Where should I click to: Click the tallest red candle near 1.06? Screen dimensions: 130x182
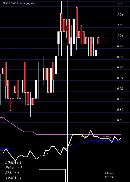pyautogui.click(x=76, y=22)
